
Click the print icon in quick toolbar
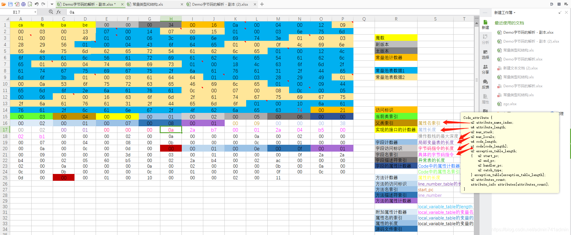pos(23,4)
